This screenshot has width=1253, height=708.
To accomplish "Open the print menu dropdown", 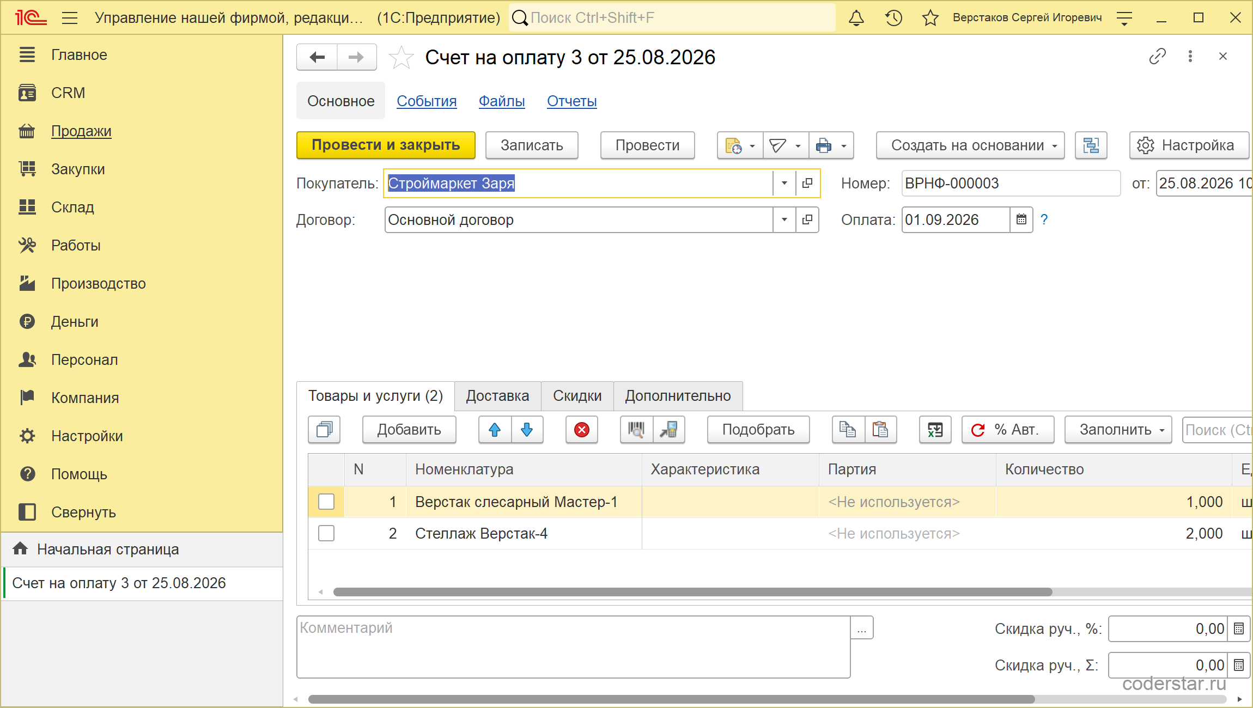I will click(831, 145).
